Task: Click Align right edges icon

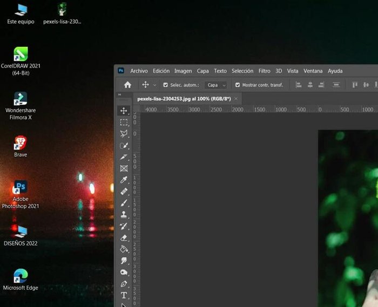Action: point(321,85)
